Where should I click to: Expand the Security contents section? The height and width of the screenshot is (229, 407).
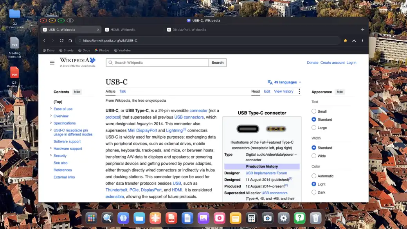tap(51, 155)
